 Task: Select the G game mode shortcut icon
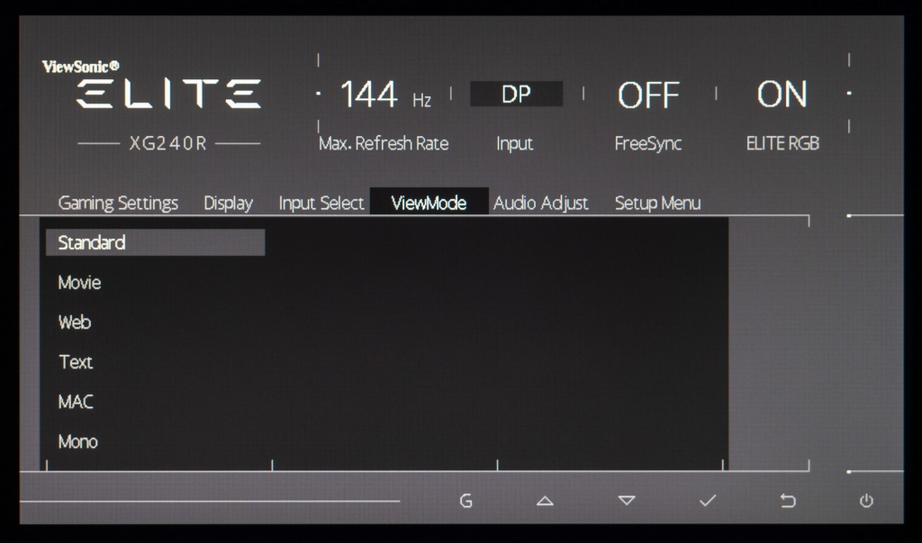pos(466,501)
